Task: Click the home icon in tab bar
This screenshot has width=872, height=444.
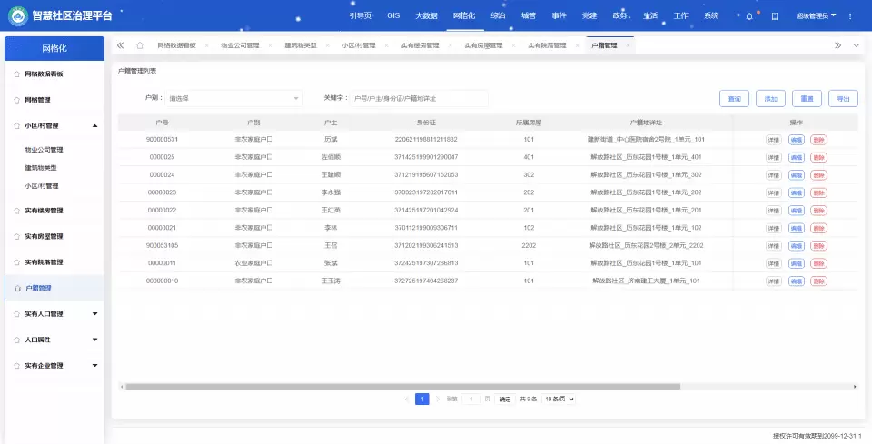Action: click(139, 44)
